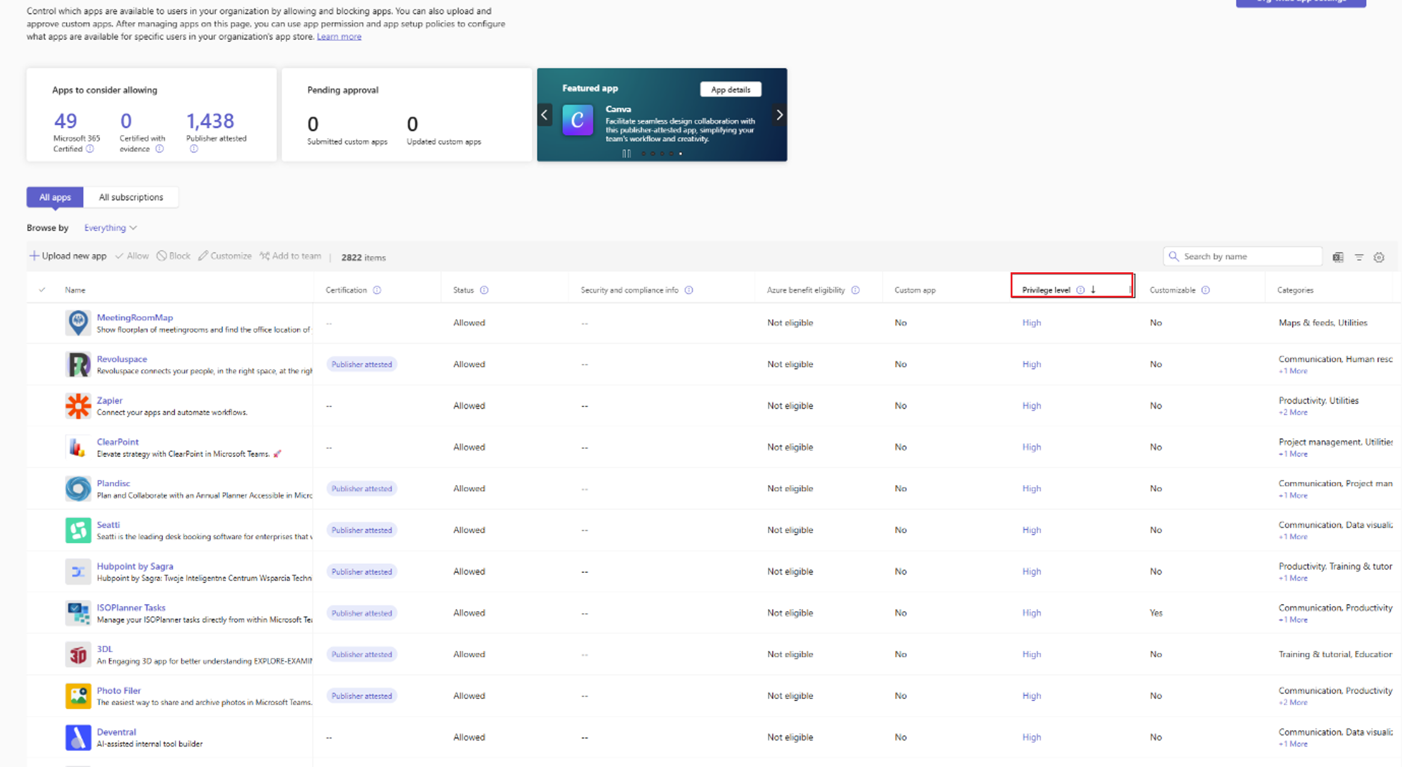Image resolution: width=1402 pixels, height=767 pixels.
Task: Select the All apps tab
Action: click(x=55, y=197)
